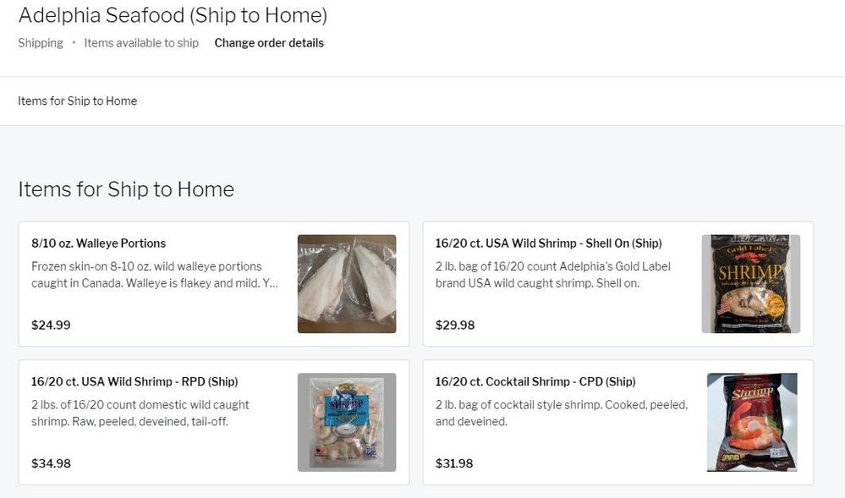Click Change order details link
845x498 pixels.
(269, 43)
